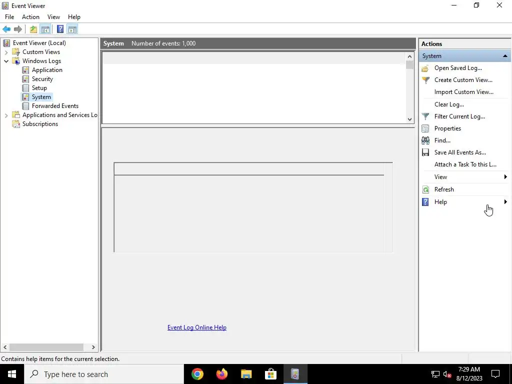Click the muted volume tray icon
The image size is (512, 384).
click(447, 374)
